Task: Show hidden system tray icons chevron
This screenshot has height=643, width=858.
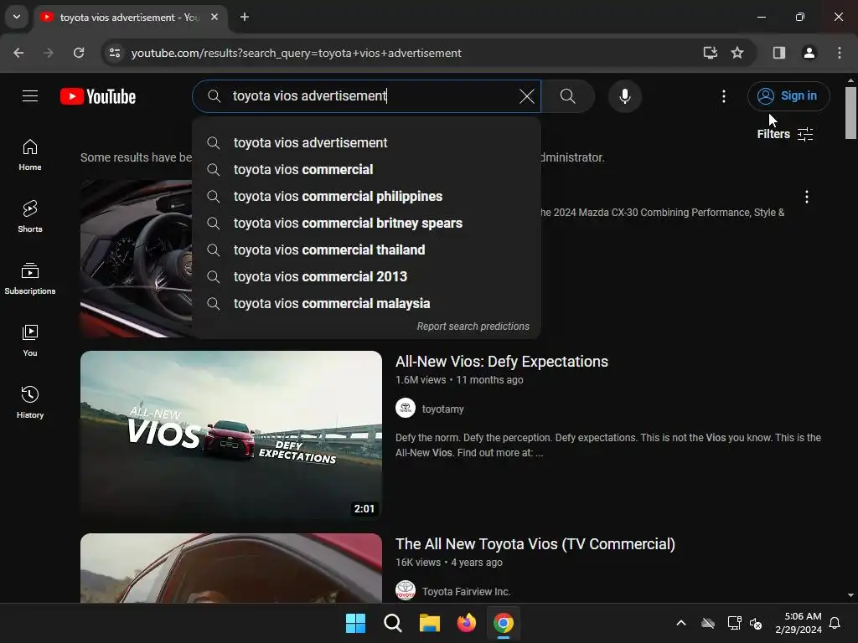Action: pos(681,623)
